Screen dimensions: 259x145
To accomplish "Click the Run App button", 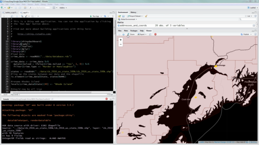I will click(x=94, y=16).
